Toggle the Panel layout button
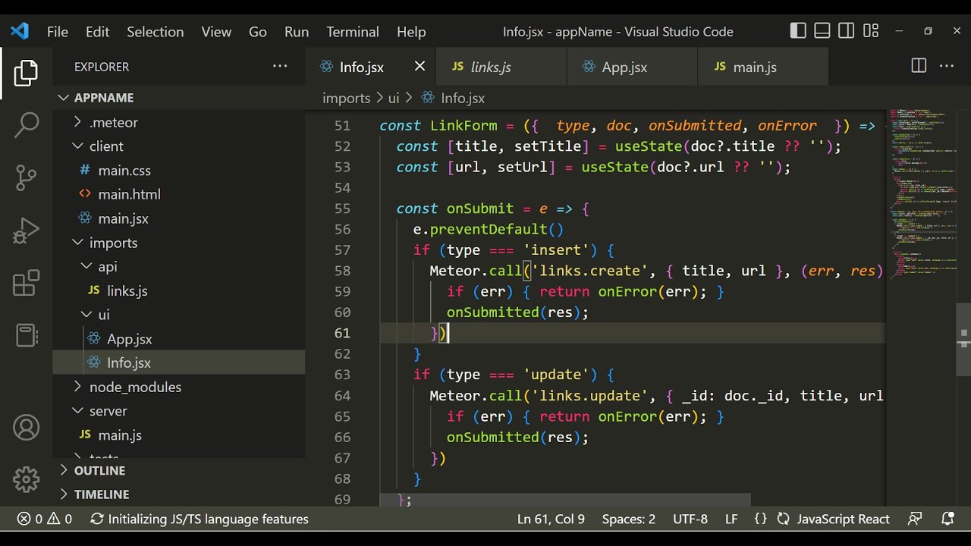 [822, 31]
